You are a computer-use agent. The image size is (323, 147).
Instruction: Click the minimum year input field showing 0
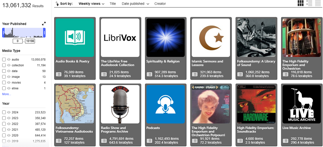18,41
